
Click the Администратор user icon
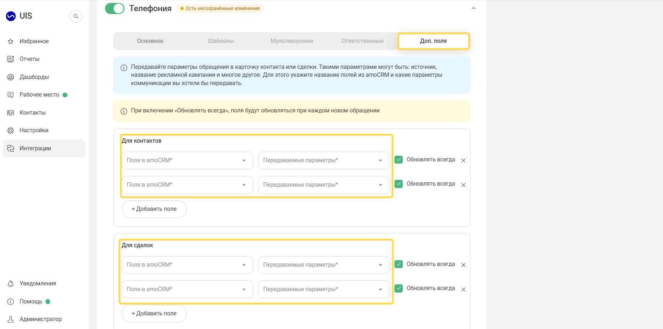click(11, 319)
